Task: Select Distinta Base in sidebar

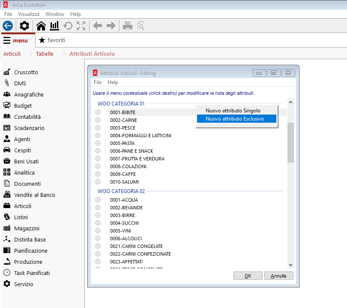Action: click(30, 239)
